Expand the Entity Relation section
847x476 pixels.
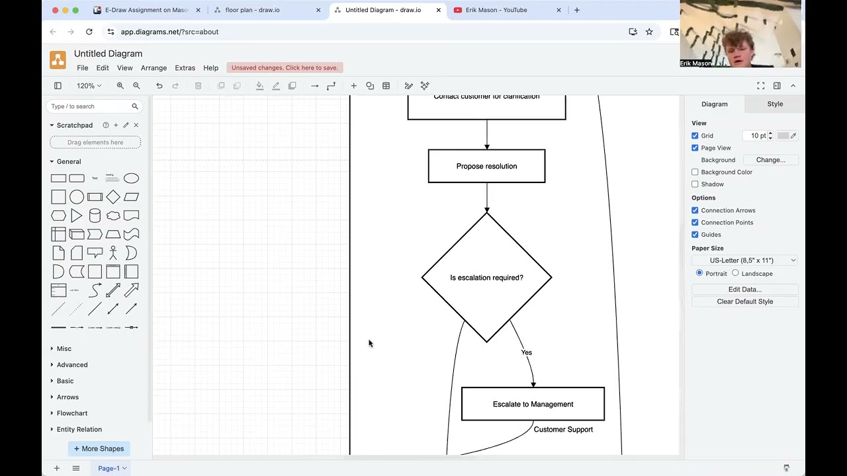[x=79, y=430]
